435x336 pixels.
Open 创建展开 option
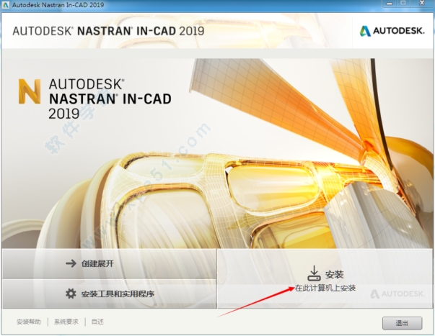point(110,263)
